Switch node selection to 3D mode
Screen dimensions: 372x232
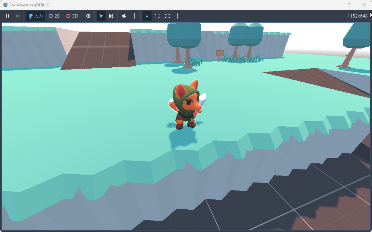(72, 16)
